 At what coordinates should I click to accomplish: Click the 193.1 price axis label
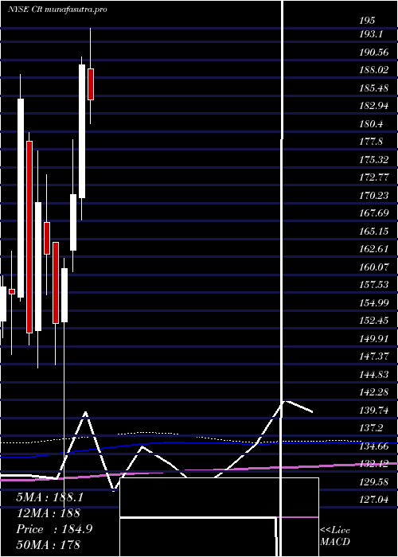point(370,34)
